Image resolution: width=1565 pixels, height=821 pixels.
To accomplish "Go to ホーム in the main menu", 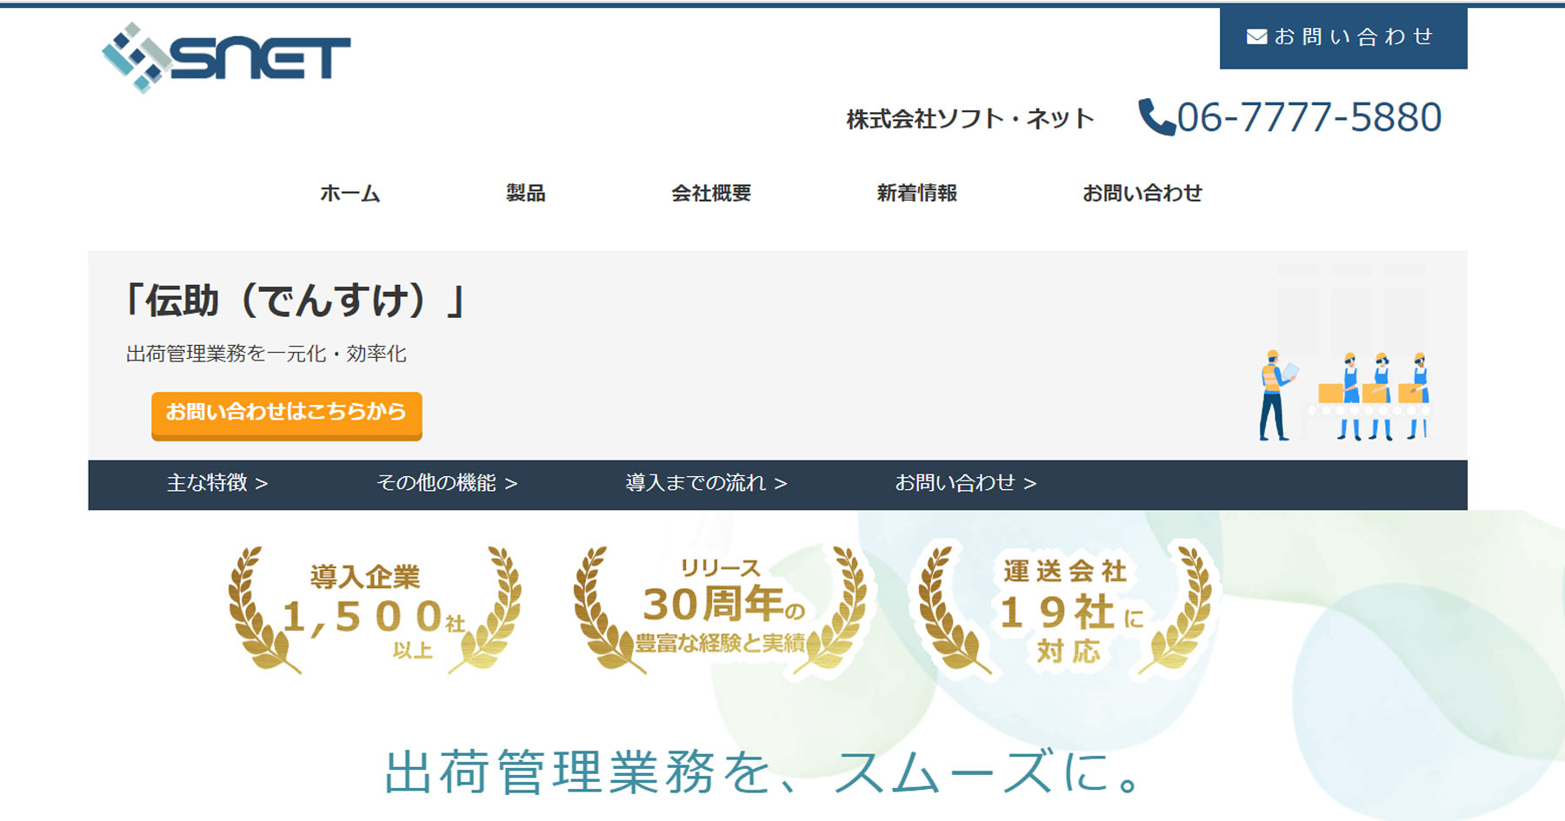I will point(350,193).
